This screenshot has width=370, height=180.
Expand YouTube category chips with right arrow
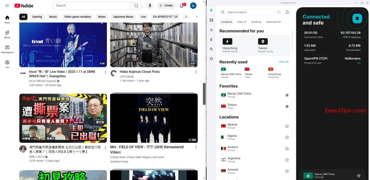[x=197, y=17]
